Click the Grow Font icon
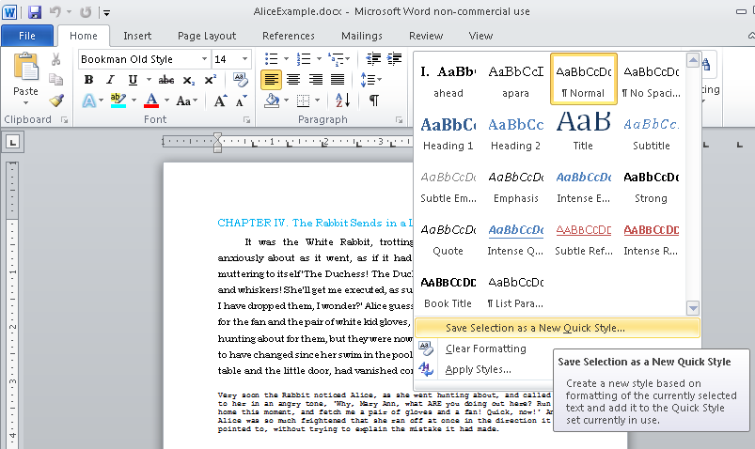This screenshot has height=449, width=755. [x=220, y=101]
